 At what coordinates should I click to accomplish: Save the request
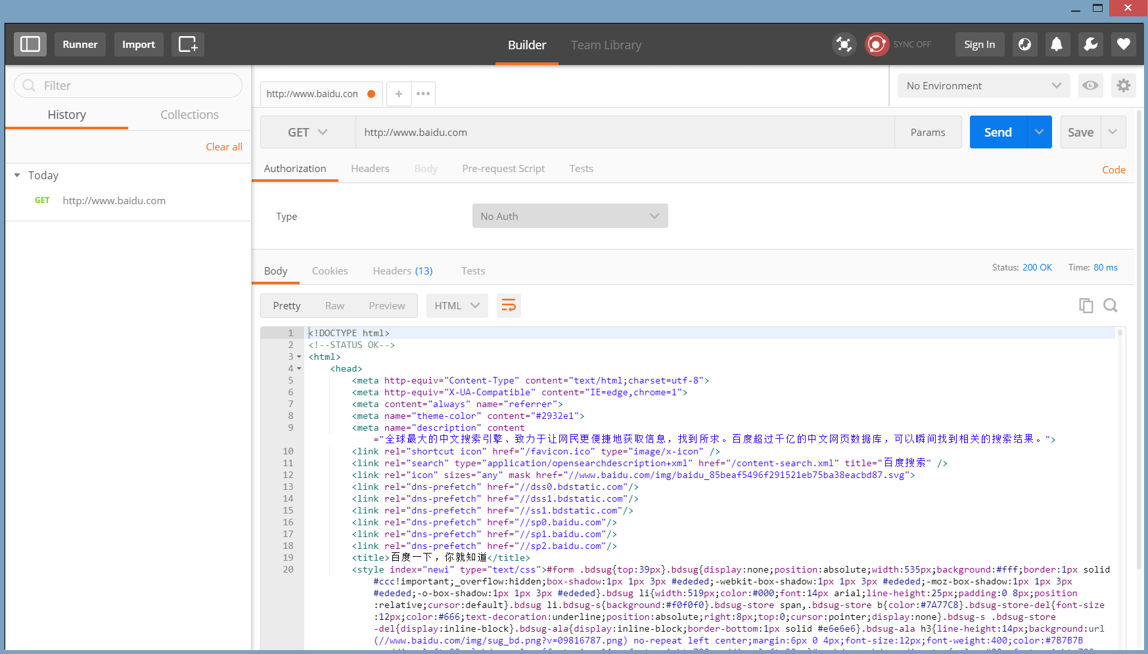1081,132
